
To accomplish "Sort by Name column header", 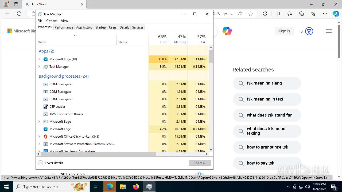I will [76, 39].
